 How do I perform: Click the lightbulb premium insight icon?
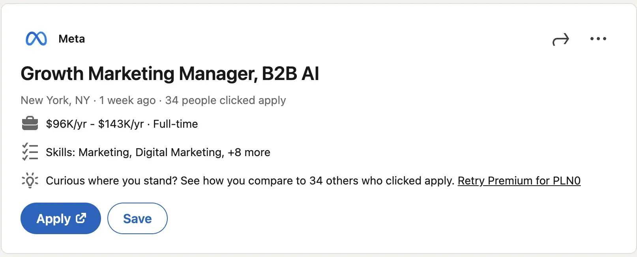pyautogui.click(x=30, y=181)
